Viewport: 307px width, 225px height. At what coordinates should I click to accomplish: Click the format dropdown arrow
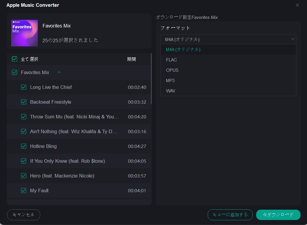point(293,39)
